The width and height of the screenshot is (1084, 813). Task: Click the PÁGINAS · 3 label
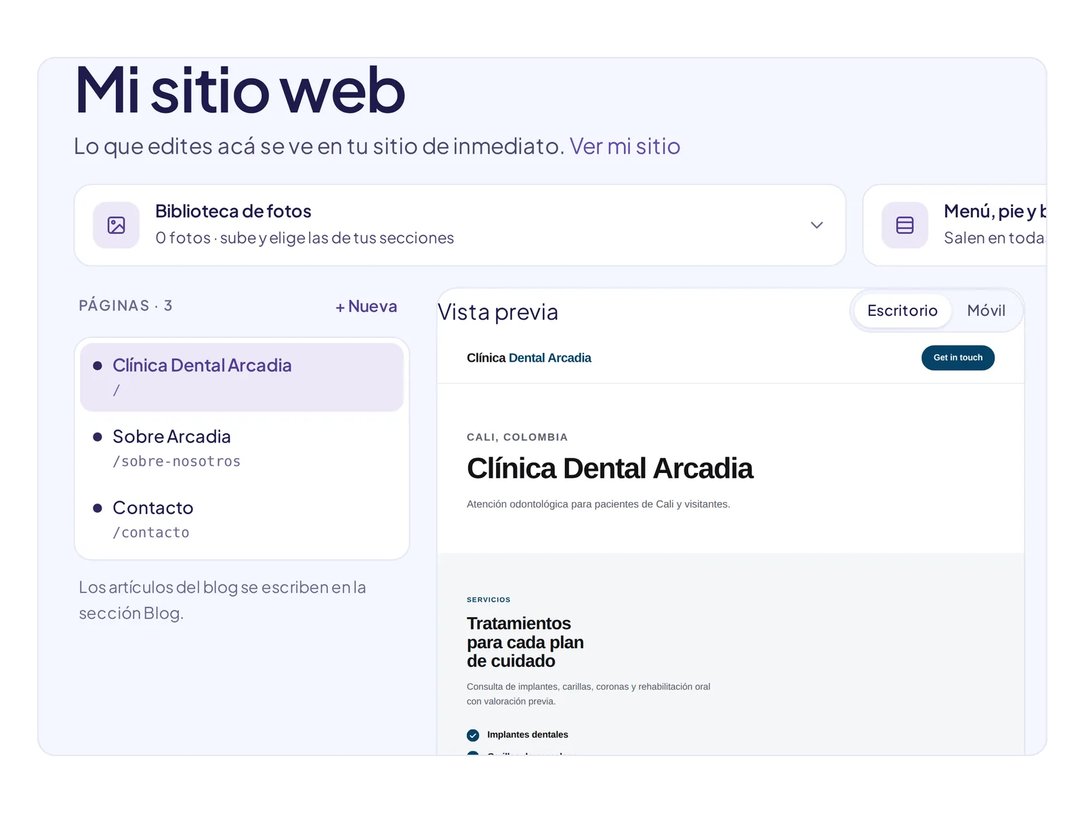pyautogui.click(x=125, y=306)
